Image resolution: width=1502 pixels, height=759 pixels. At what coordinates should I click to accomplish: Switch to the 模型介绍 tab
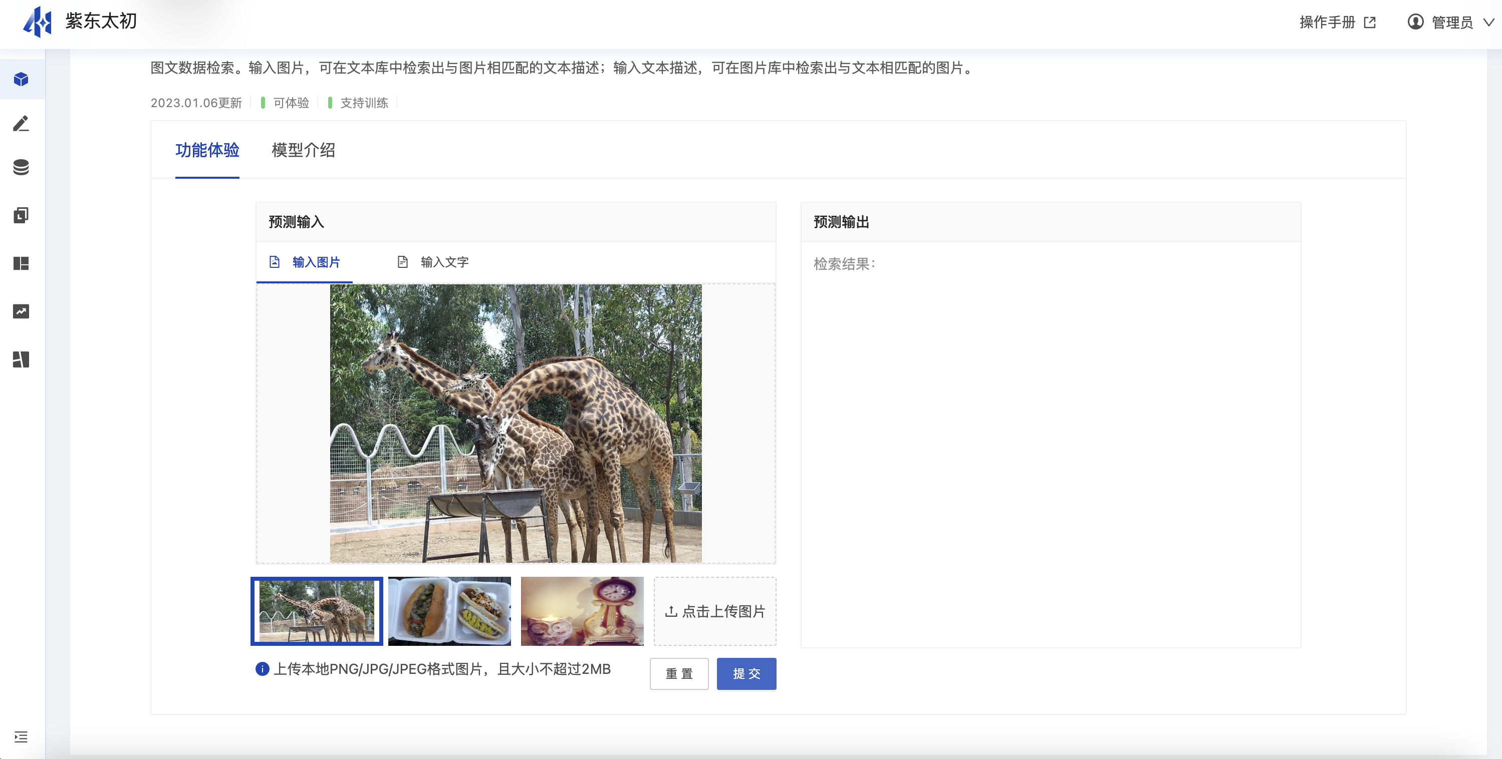pos(303,150)
